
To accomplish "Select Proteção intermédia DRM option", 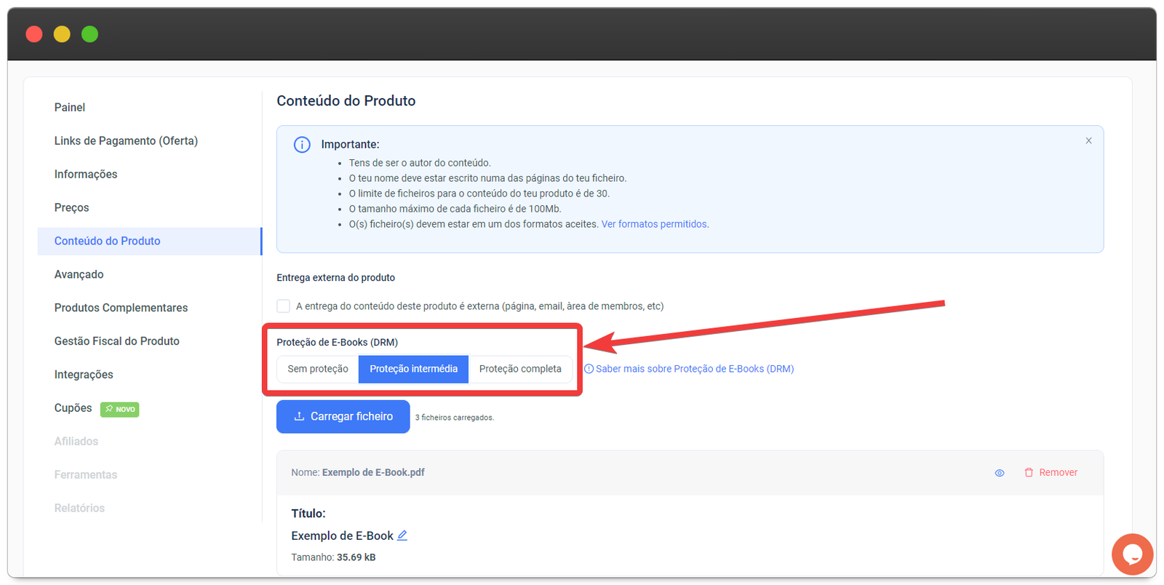I will [x=413, y=369].
